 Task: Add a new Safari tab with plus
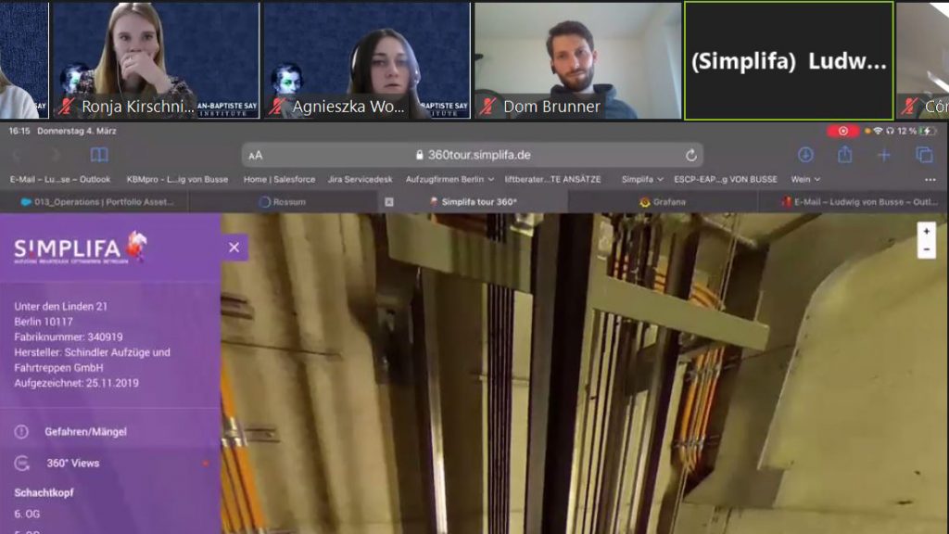883,155
